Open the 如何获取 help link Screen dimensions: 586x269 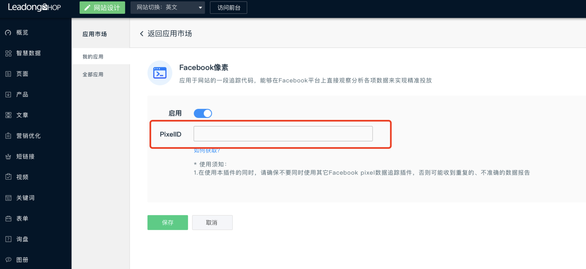point(206,150)
